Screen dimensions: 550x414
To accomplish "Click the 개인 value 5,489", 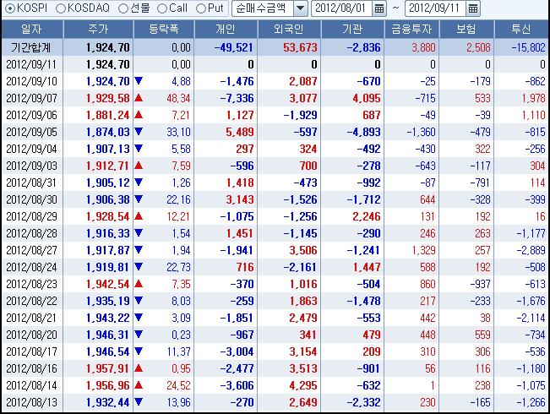I will point(240,132).
